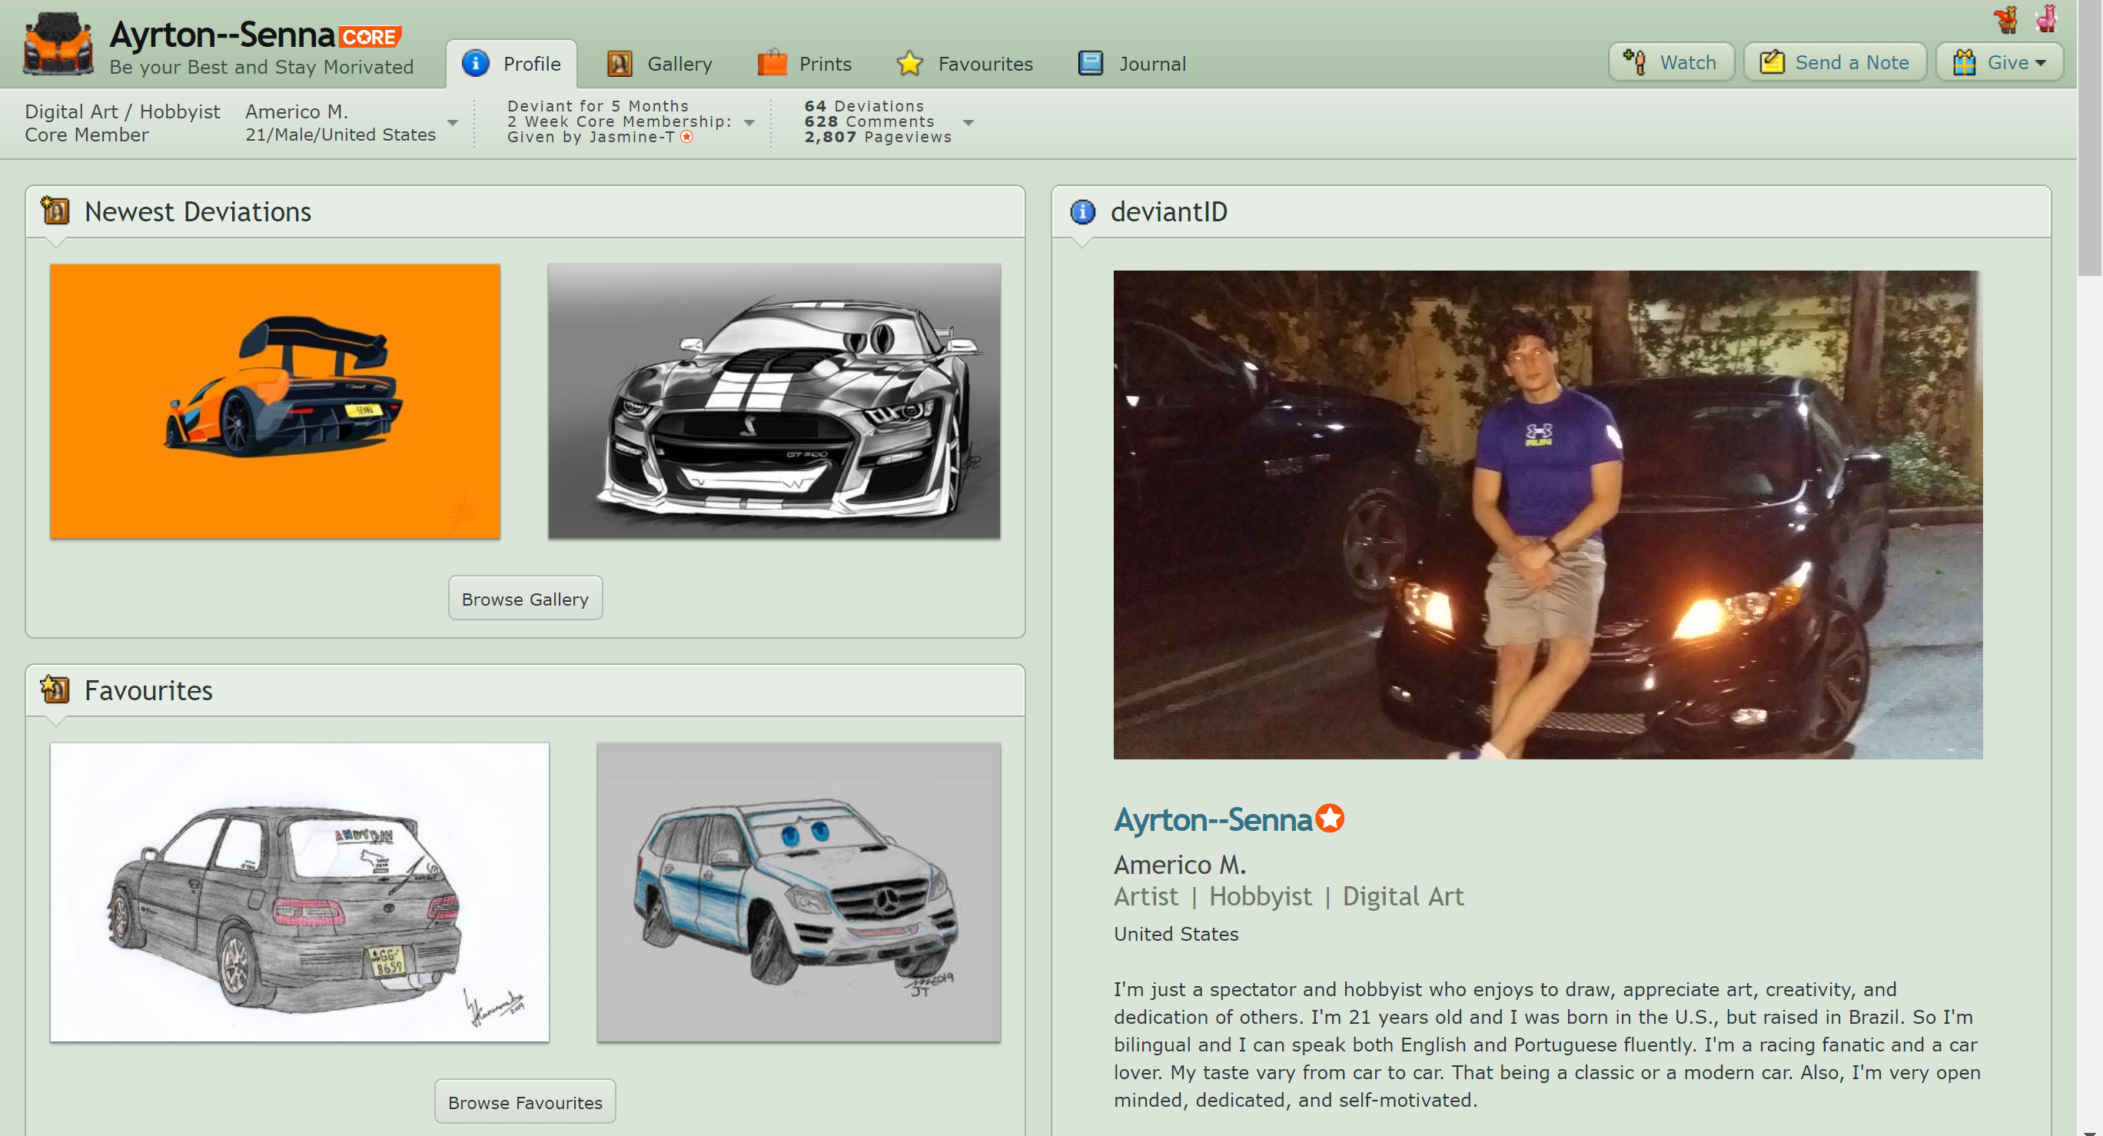This screenshot has width=2103, height=1136.
Task: Click the '2,807 Pageviews' stat
Action: (878, 137)
